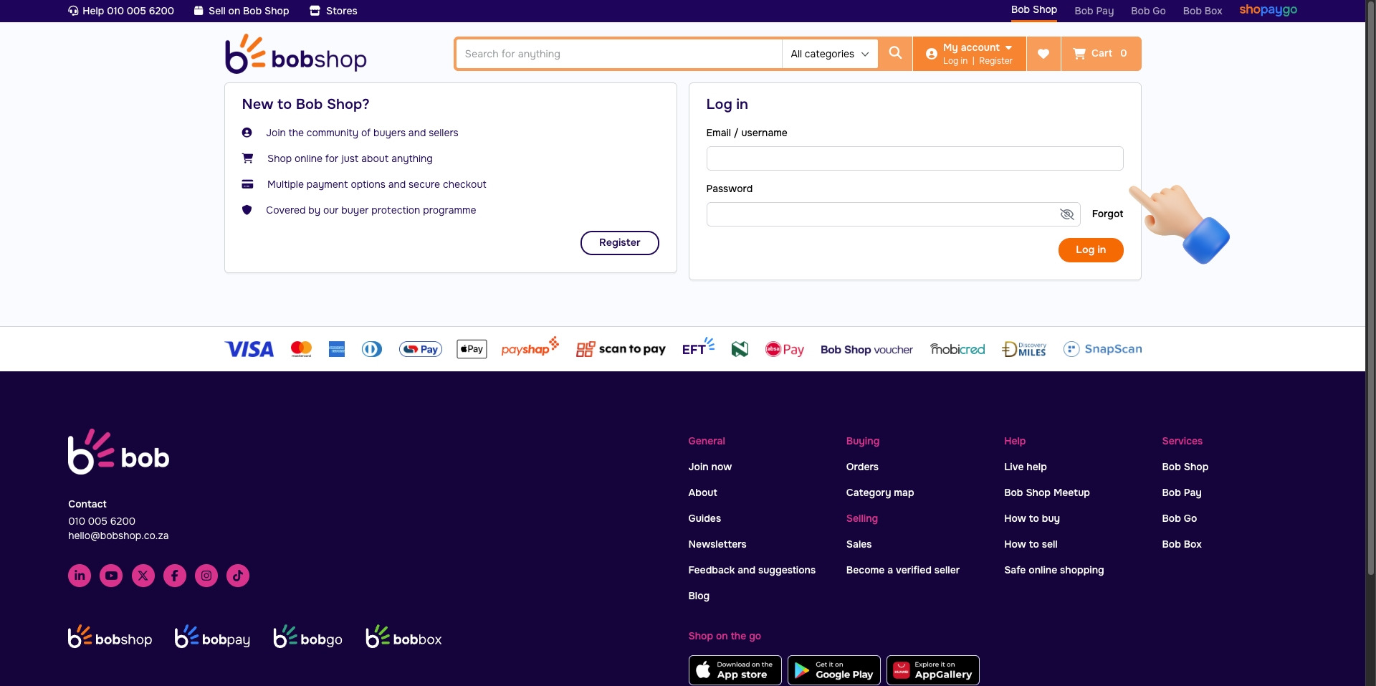Click the Samsung Pay logo
The height and width of the screenshot is (686, 1376).
coord(421,349)
